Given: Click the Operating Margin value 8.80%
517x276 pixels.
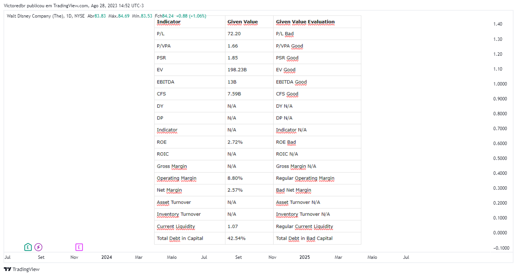Looking at the screenshot, I should 235,178.
